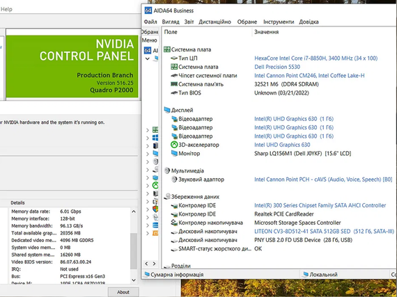The width and height of the screenshot is (397, 297).
Task: Click the Системна плата section header icon
Action: pyautogui.click(x=167, y=49)
